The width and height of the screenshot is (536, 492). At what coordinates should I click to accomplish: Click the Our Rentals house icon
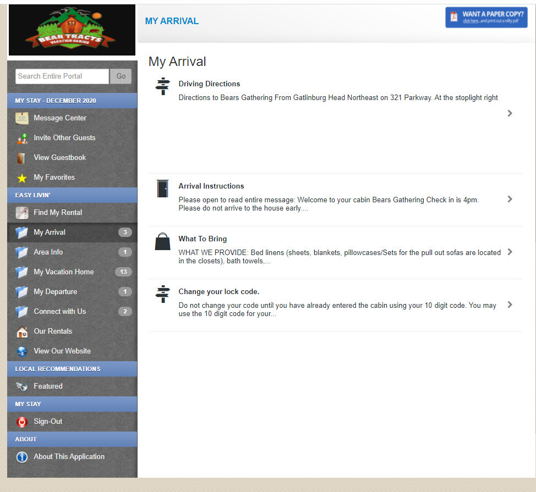coord(22,331)
